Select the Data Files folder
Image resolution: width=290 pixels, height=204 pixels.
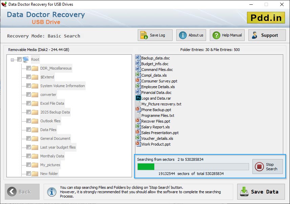coord(48,130)
